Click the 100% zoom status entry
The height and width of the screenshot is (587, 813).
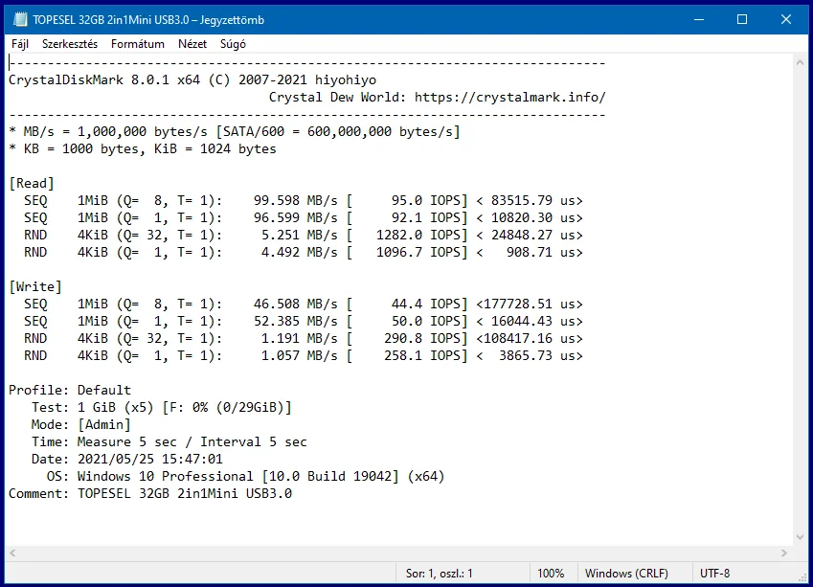[x=551, y=573]
